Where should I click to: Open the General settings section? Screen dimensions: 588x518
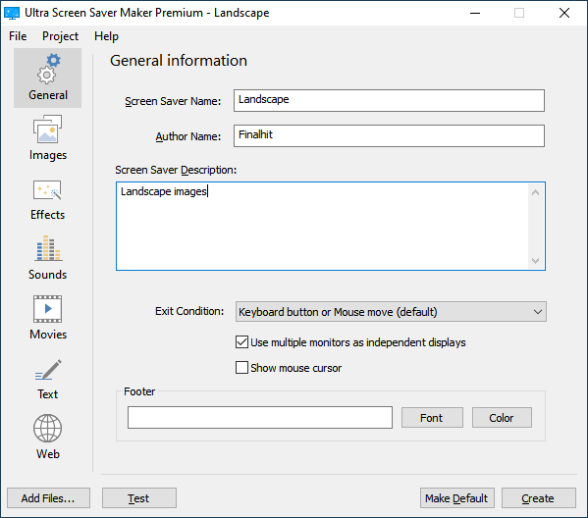(x=48, y=78)
